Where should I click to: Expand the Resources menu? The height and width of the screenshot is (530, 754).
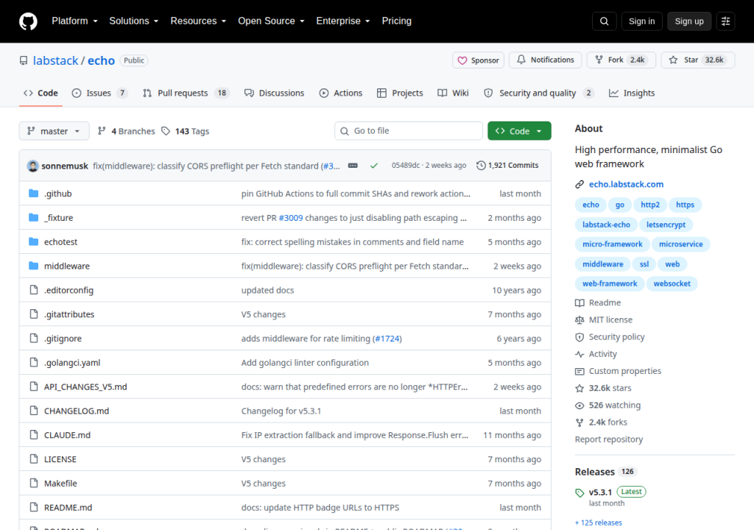click(198, 21)
